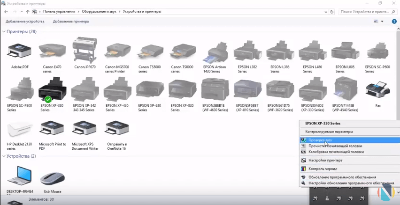400x205 pixels.
Task: Open Контролируемые параметры menu entry
Action: pyautogui.click(x=350, y=132)
